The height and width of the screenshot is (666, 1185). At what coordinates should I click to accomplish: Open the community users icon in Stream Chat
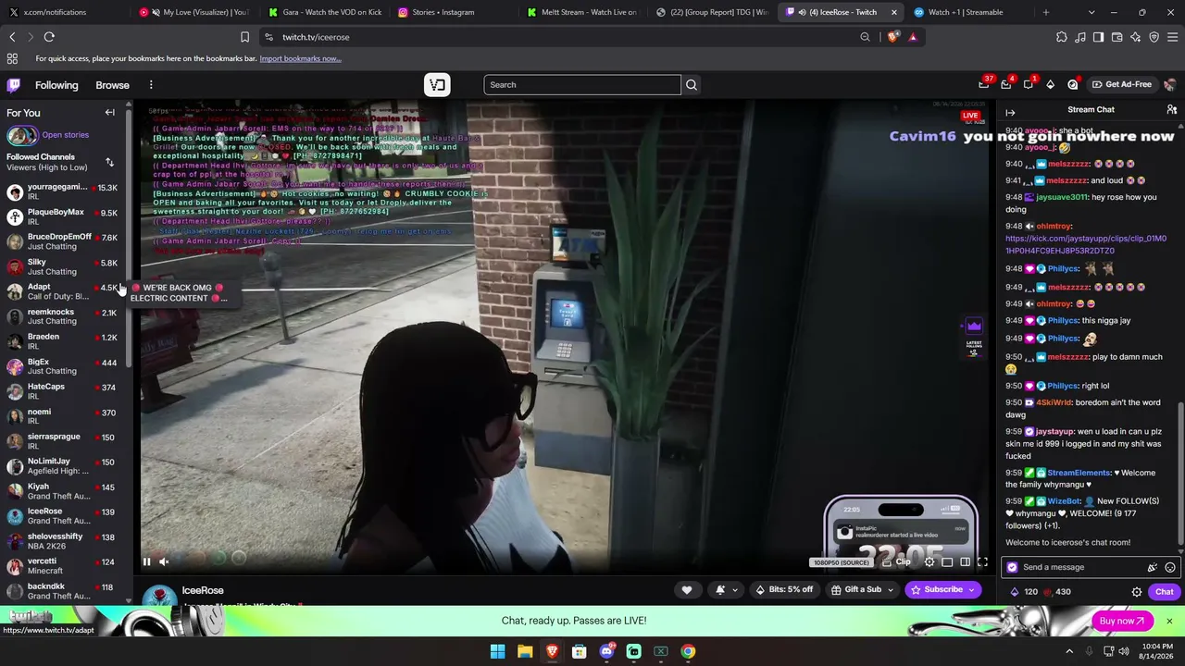(x=1171, y=110)
